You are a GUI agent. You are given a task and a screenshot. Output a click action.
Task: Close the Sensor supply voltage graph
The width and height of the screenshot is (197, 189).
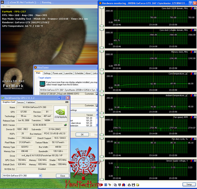click(x=195, y=161)
